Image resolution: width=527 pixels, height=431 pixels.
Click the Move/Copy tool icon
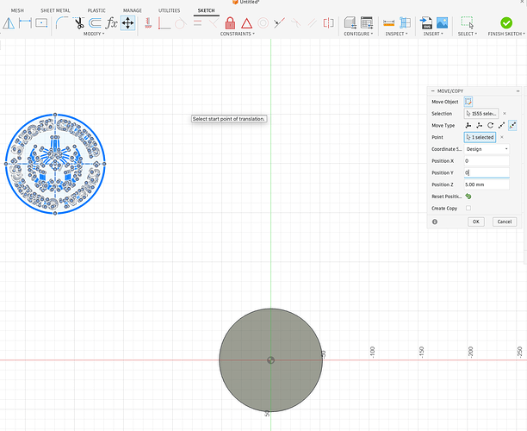coord(127,23)
